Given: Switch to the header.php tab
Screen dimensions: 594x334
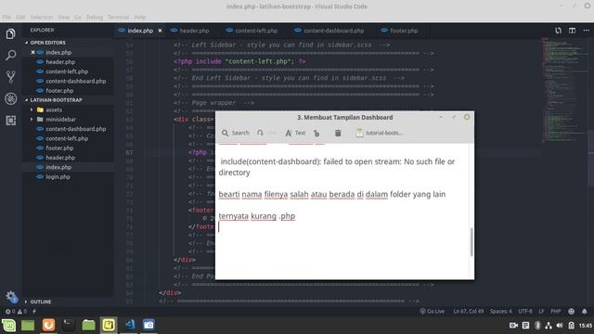Looking at the screenshot, I should click(189, 31).
